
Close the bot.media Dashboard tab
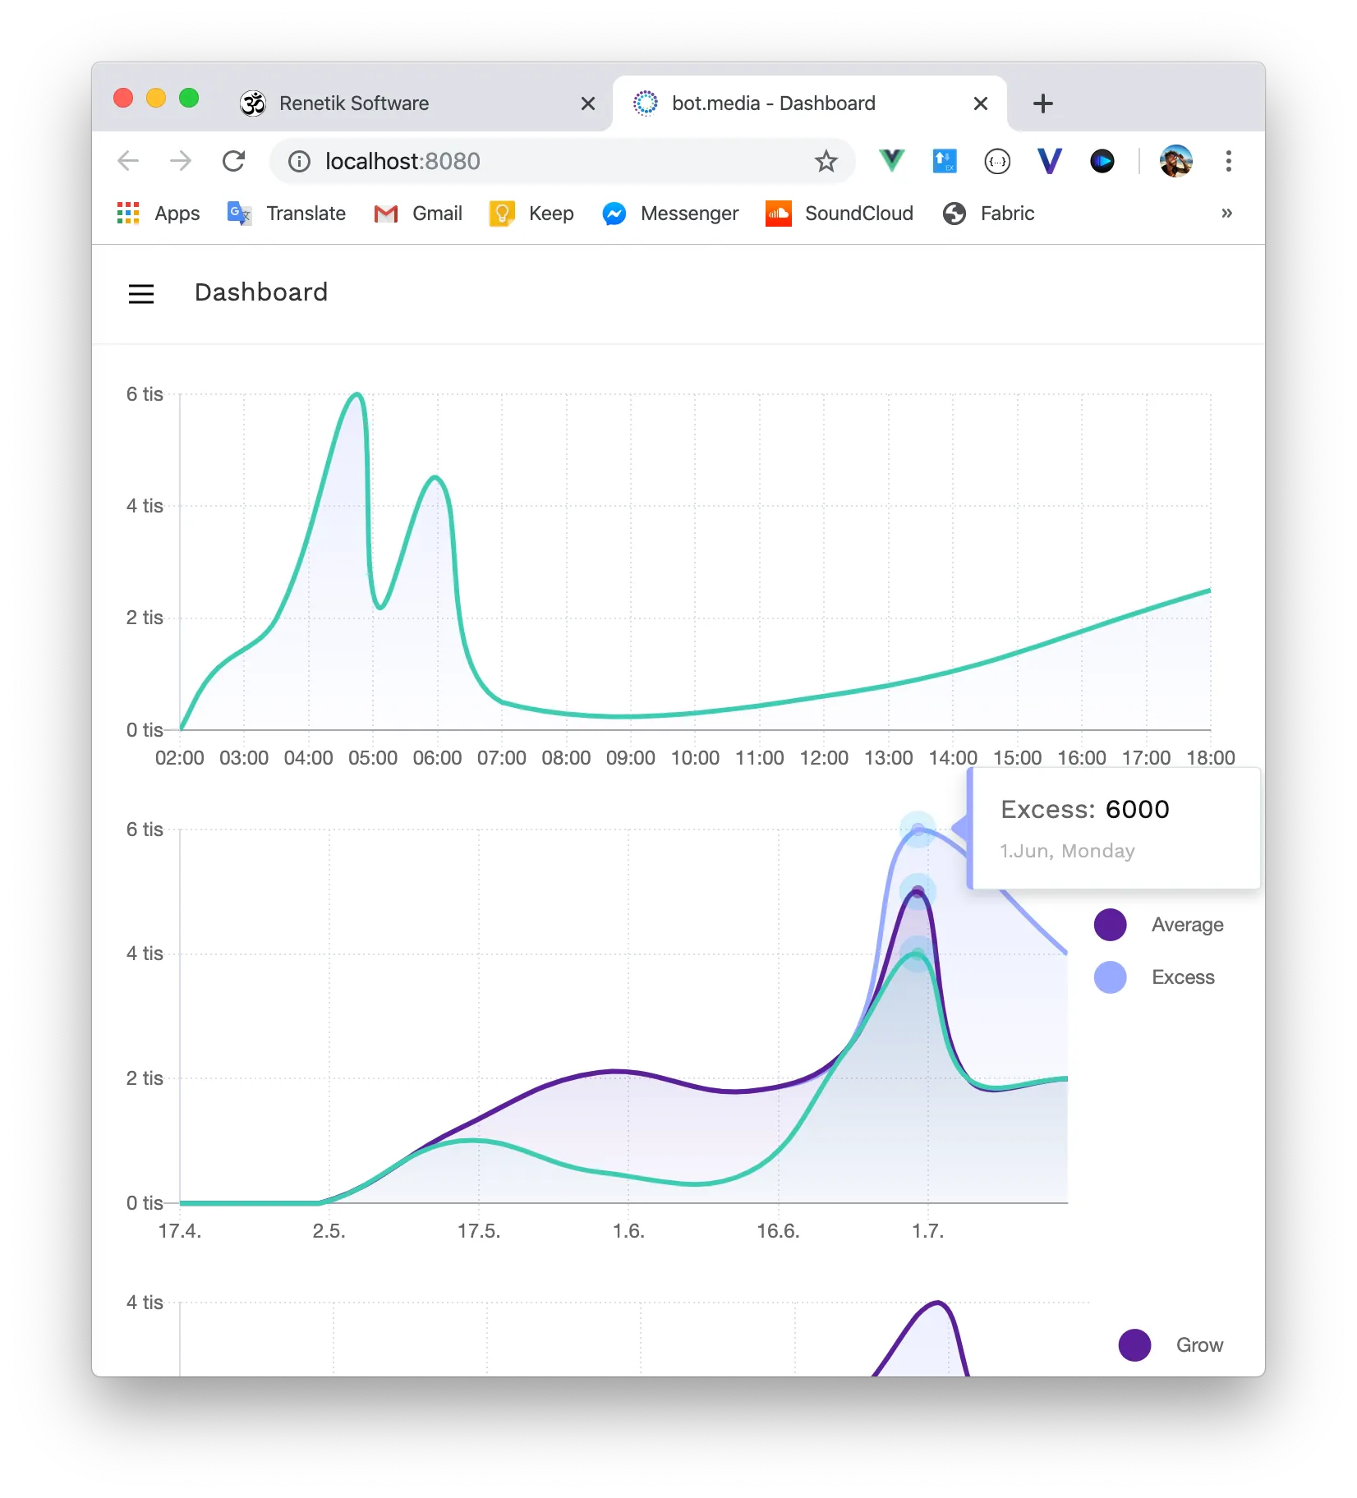(981, 103)
